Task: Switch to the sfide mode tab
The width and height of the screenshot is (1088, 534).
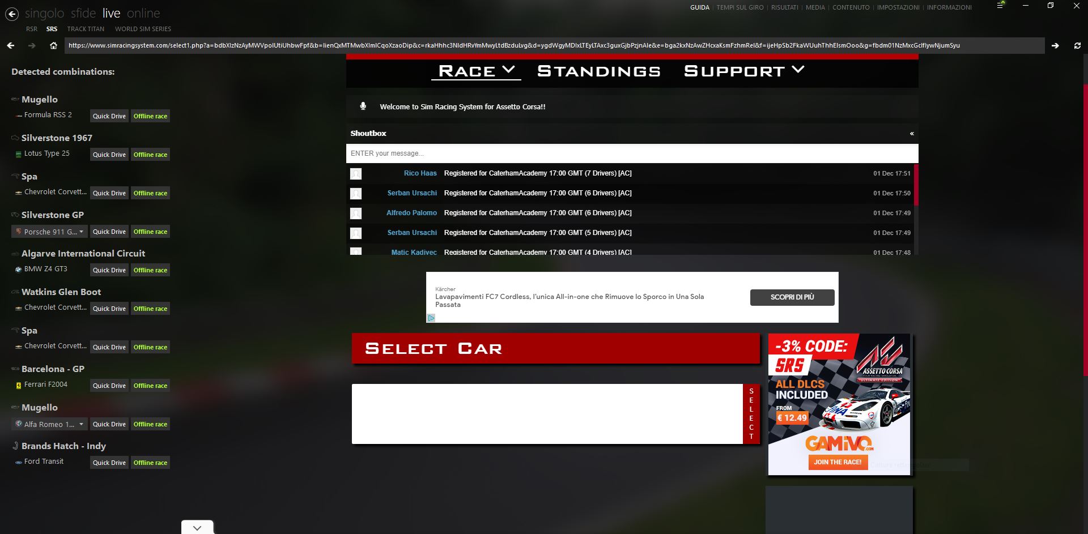Action: pos(83,13)
